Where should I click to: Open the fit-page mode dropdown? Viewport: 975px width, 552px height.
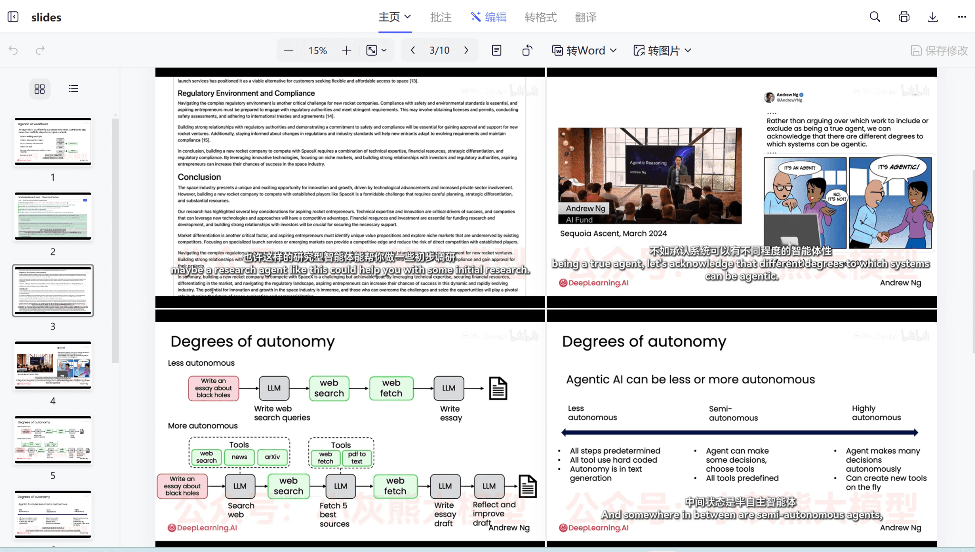377,50
